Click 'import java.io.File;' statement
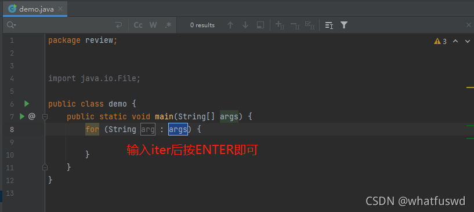The width and height of the screenshot is (474, 212). point(95,79)
